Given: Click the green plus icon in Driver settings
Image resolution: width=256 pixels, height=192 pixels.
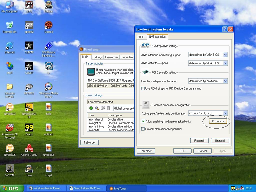Looking at the screenshot, I should point(91,108).
